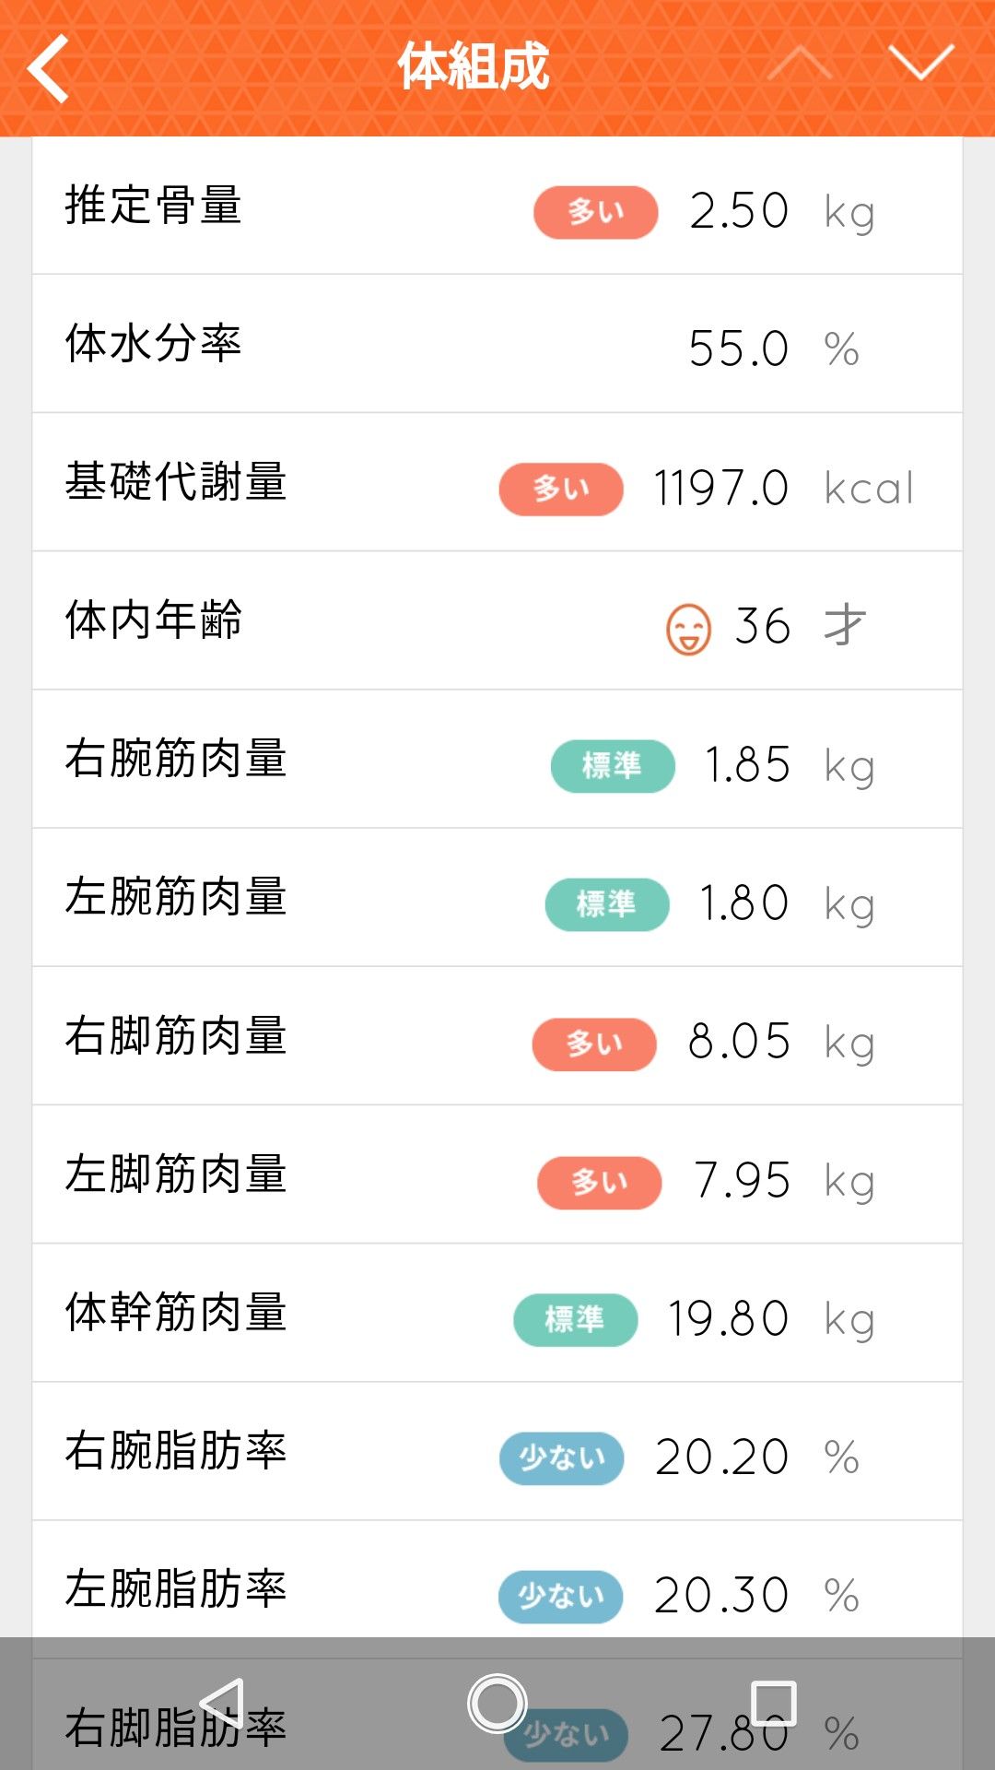Tap the 多い badge on 左脚筋肉量
Screen dimensions: 995x1770
pyautogui.click(x=599, y=1182)
